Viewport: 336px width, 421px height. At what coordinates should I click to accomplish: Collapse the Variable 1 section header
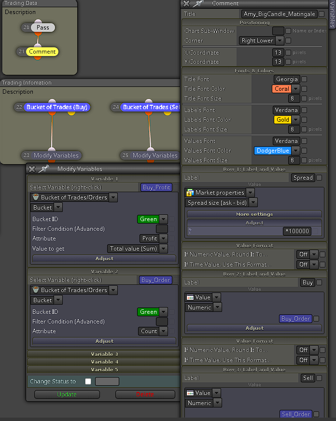tap(104, 179)
